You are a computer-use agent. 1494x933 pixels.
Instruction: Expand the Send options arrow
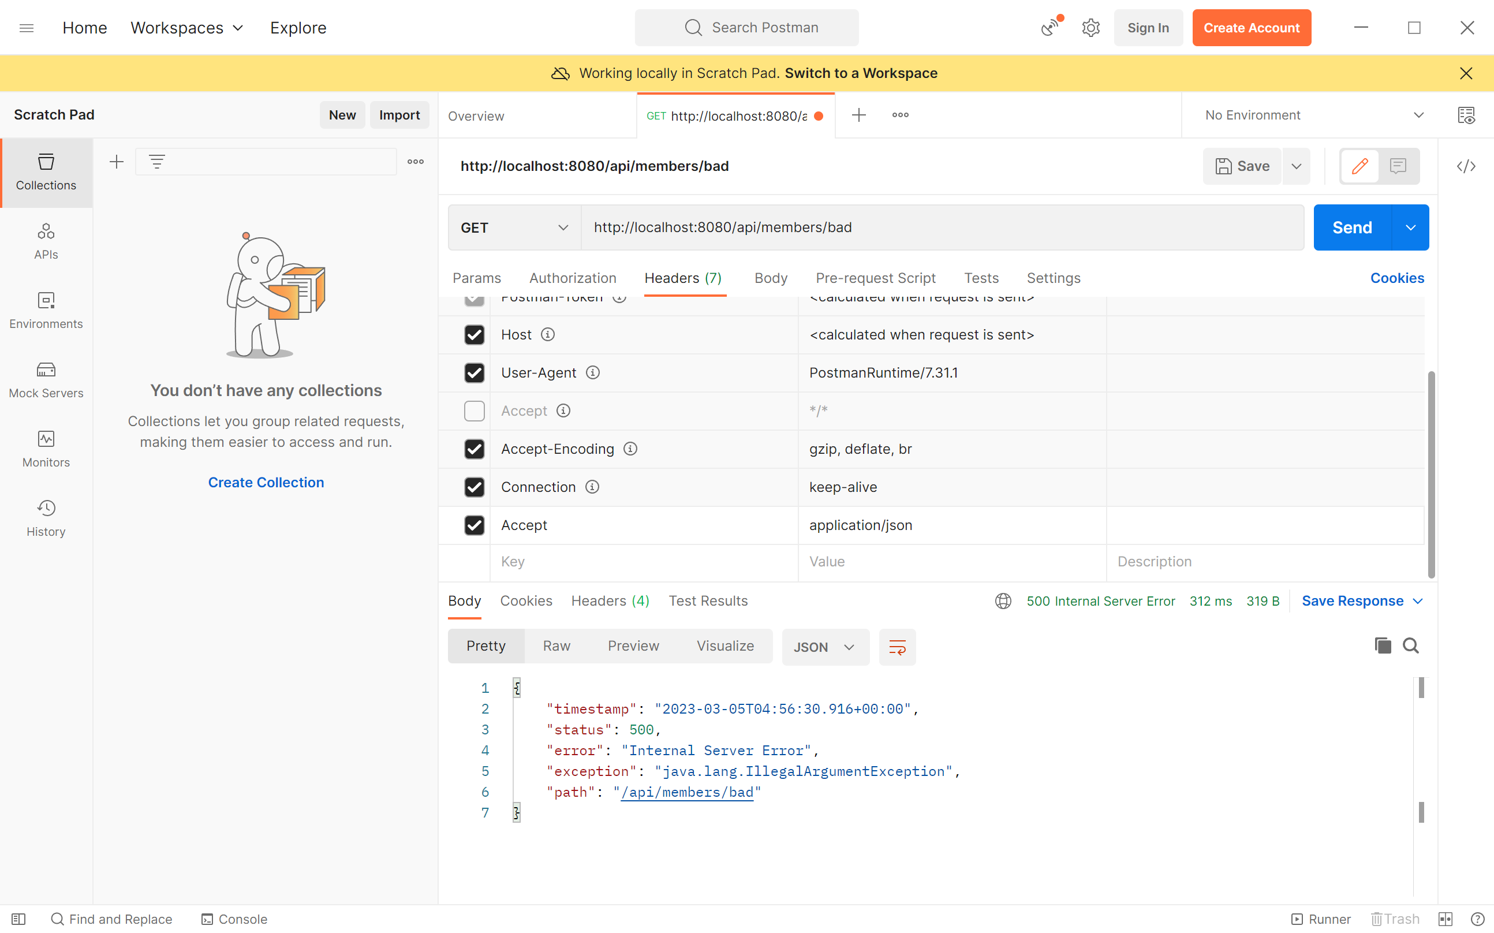click(1411, 227)
